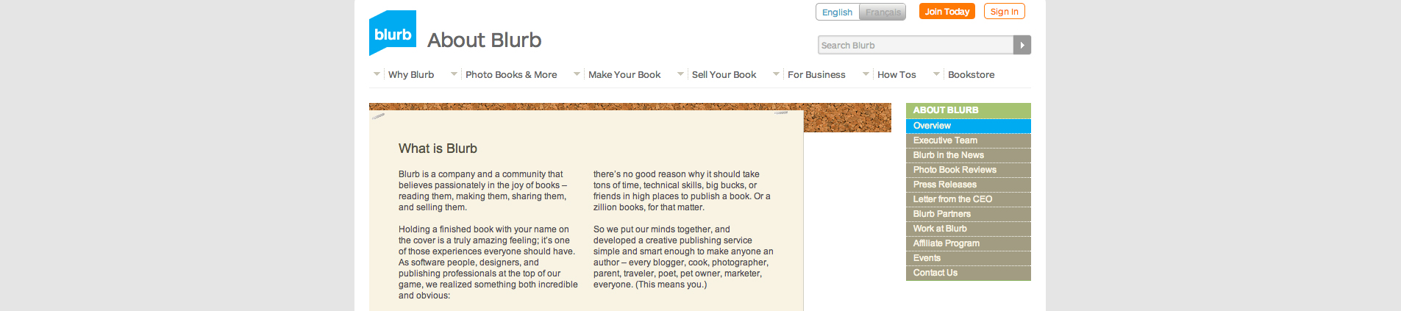The width and height of the screenshot is (1401, 311).
Task: Open the For Business menu
Action: click(x=816, y=75)
